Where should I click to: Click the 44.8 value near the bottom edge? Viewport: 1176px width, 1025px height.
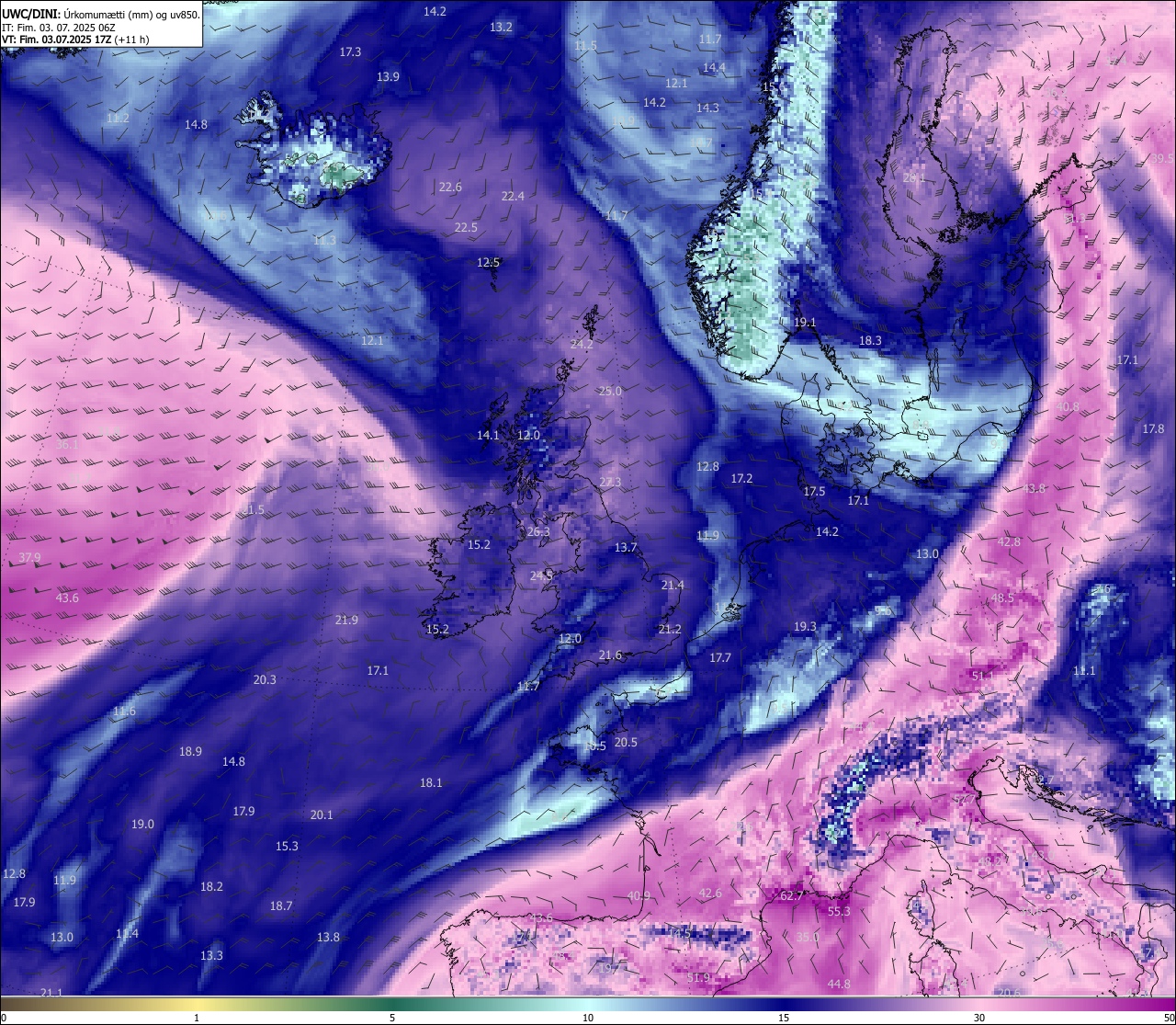(x=838, y=985)
